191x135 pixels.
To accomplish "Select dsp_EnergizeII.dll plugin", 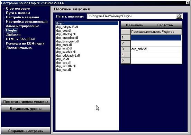I will tap(87, 41).
